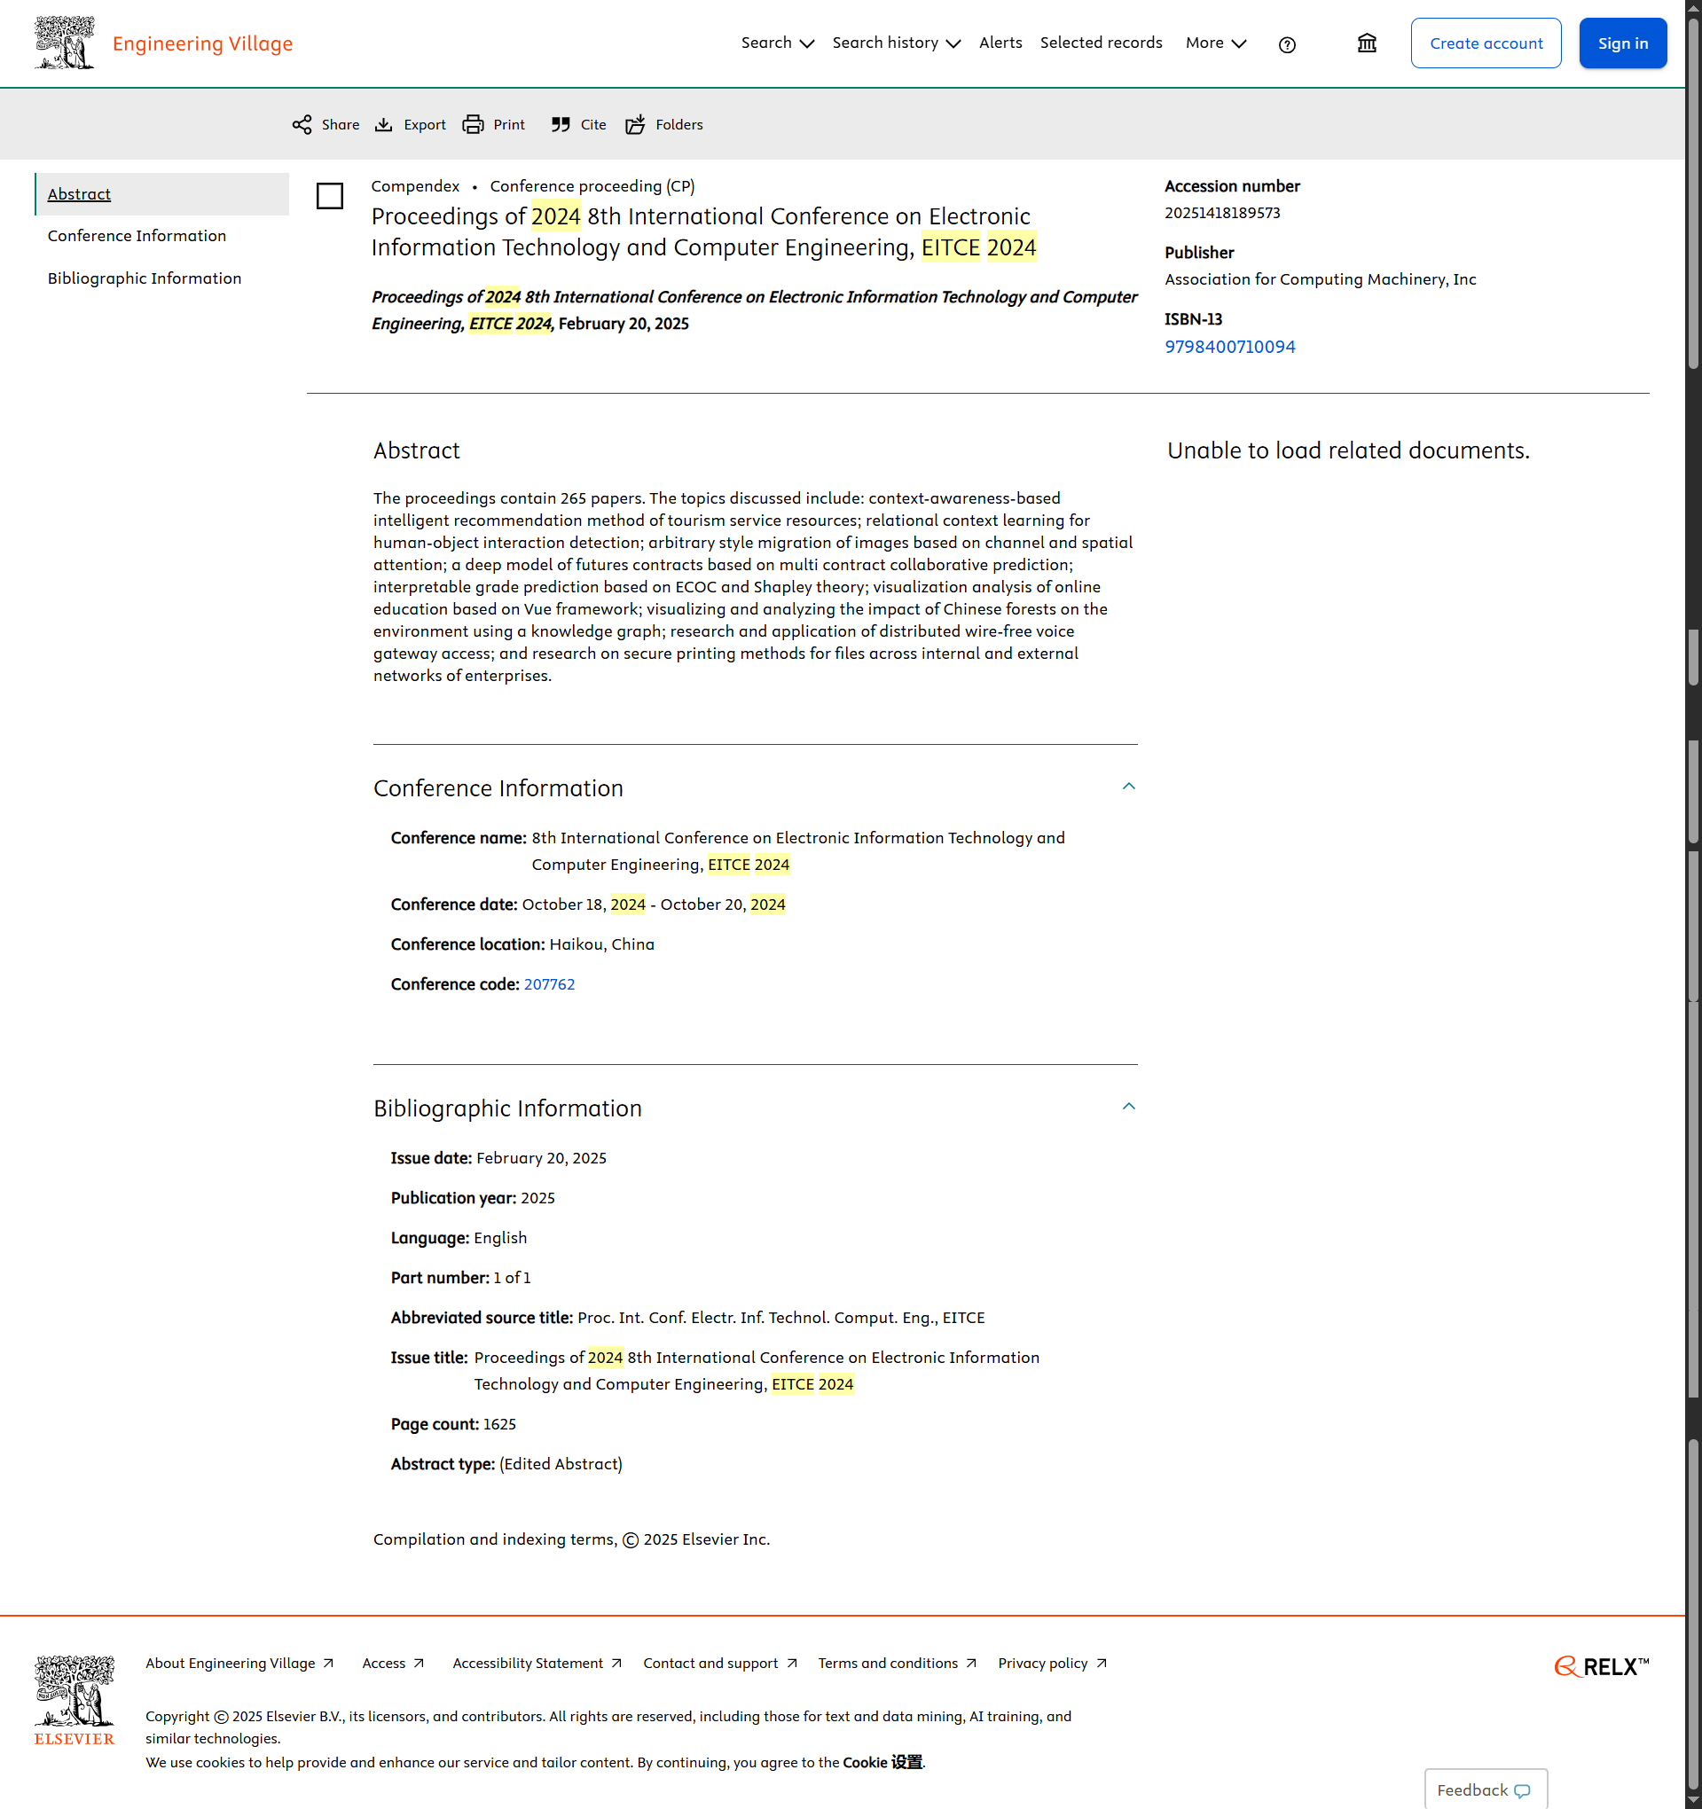Image resolution: width=1702 pixels, height=1809 pixels.
Task: Select the Conference Information sidebar tab
Action: coord(137,236)
